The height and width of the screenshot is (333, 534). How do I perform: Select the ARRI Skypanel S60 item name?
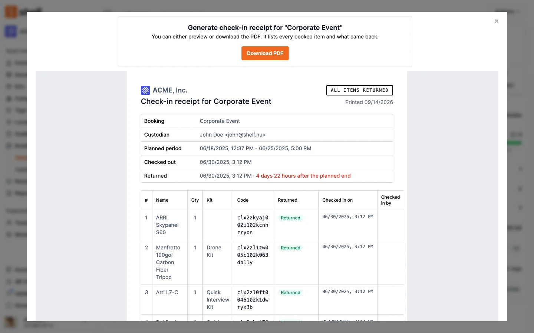point(167,225)
